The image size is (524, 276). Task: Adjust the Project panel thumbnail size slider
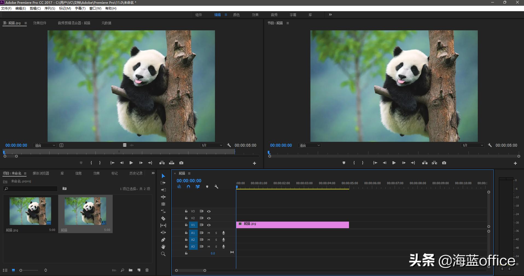tap(21, 270)
